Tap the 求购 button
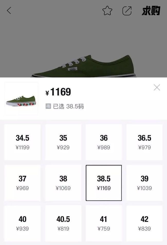This screenshot has height=245, width=167. [151, 11]
